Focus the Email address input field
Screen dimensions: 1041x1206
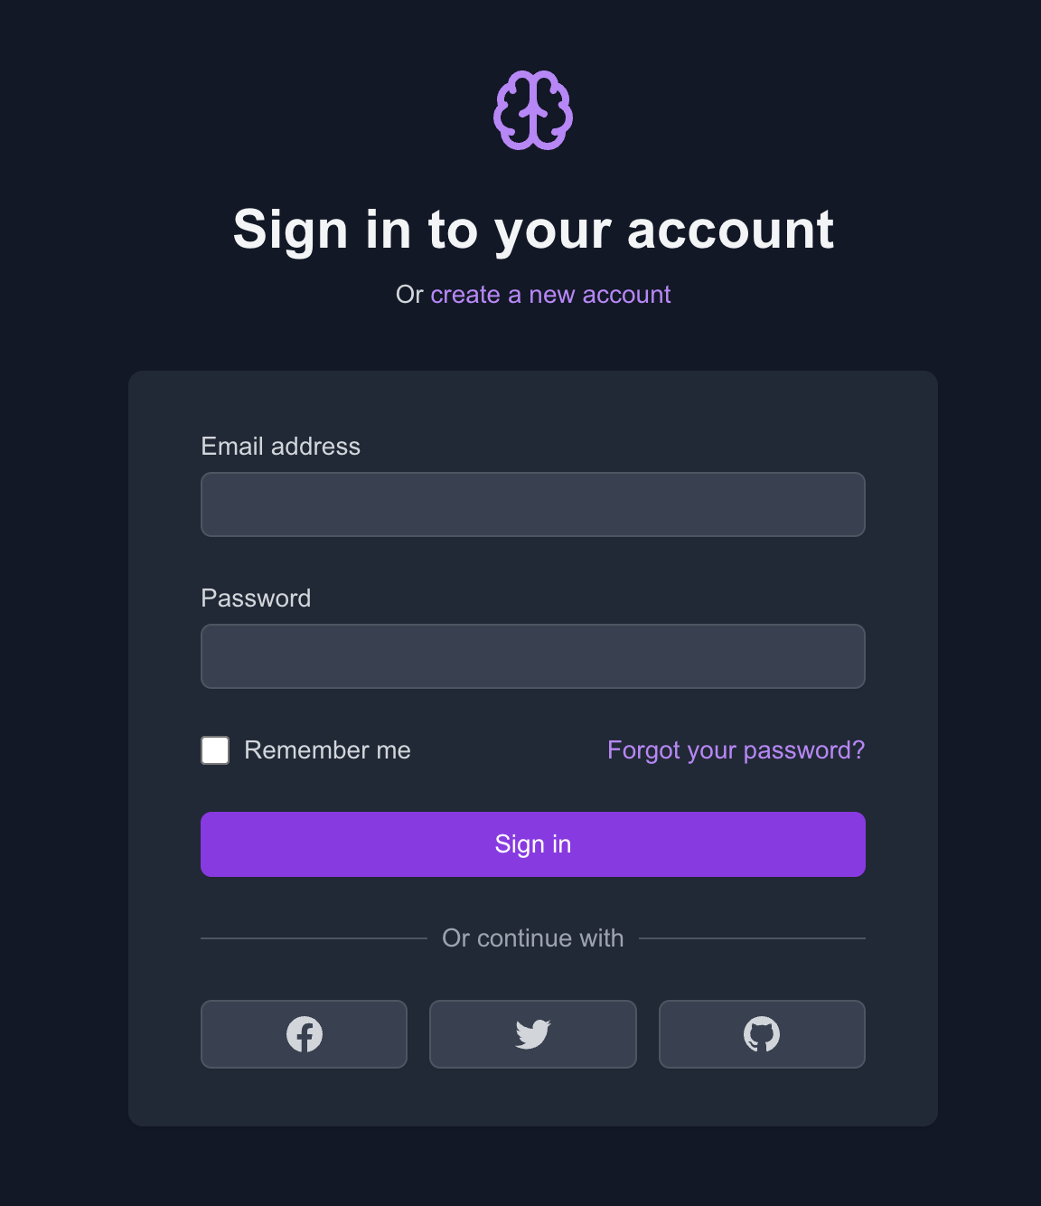click(x=533, y=504)
